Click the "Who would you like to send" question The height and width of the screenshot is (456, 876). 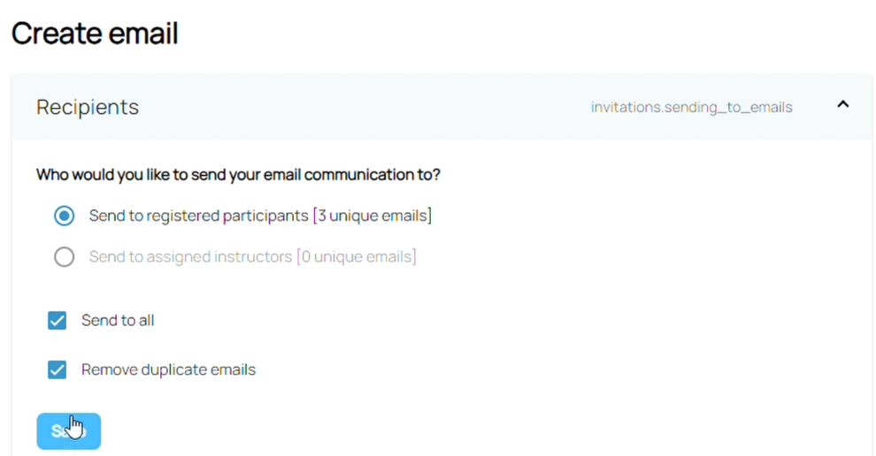click(x=238, y=174)
